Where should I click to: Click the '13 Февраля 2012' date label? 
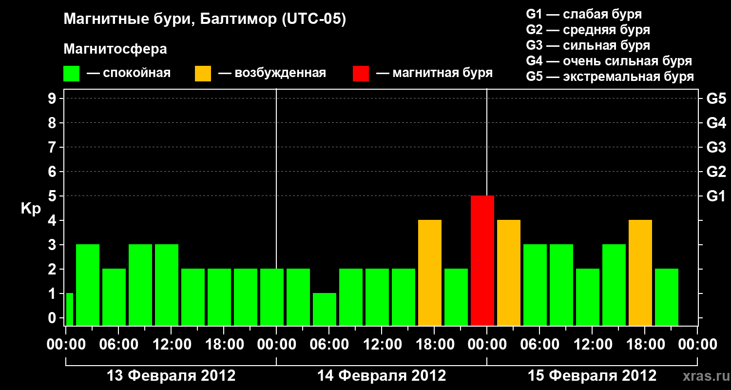171,376
